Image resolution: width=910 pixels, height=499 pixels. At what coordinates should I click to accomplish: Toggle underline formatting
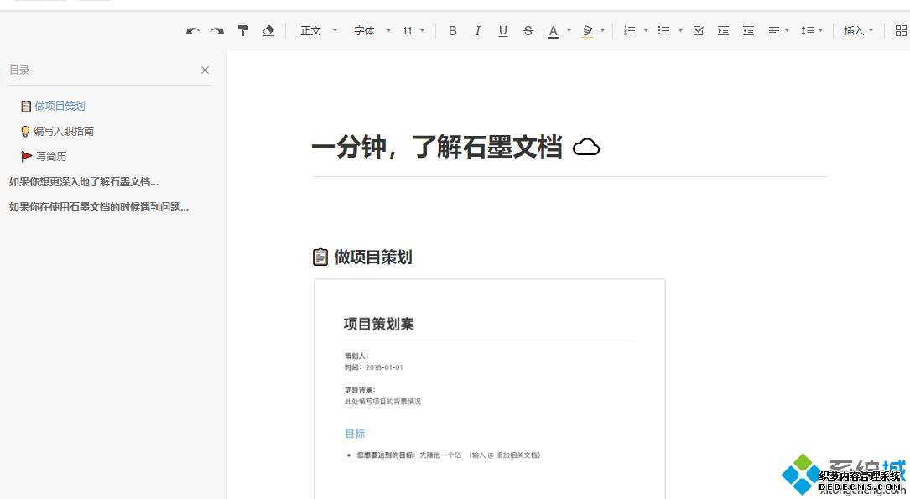click(503, 31)
